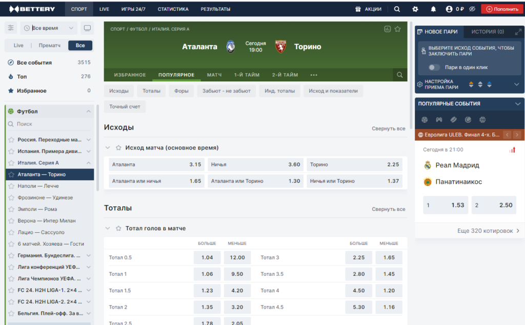Select blue odds acceptance arrows option
Screen dimensions: 525x325
click(489, 84)
